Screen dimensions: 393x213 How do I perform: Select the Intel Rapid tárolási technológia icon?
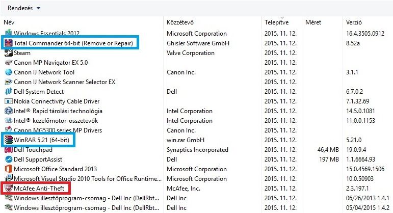[9, 111]
